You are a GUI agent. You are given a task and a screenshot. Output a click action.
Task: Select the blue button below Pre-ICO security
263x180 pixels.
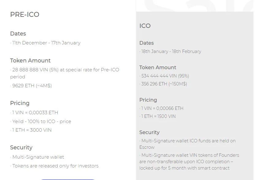tap(68, 179)
